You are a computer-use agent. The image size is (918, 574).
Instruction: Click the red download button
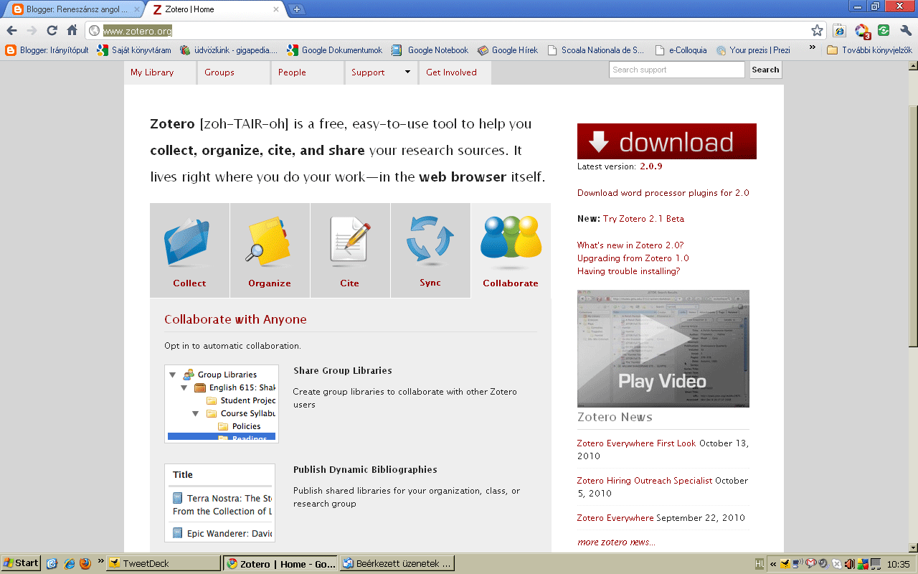(x=667, y=141)
